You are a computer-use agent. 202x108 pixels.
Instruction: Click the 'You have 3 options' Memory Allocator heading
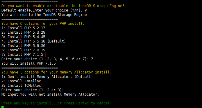(56, 72)
